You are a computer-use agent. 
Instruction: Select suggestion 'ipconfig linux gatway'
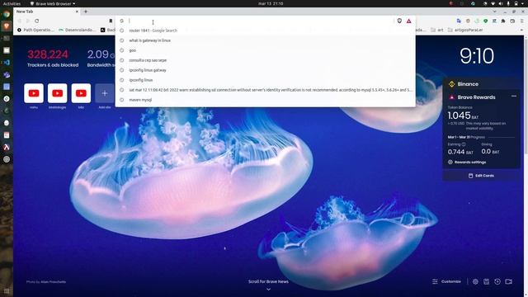[x=266, y=70]
